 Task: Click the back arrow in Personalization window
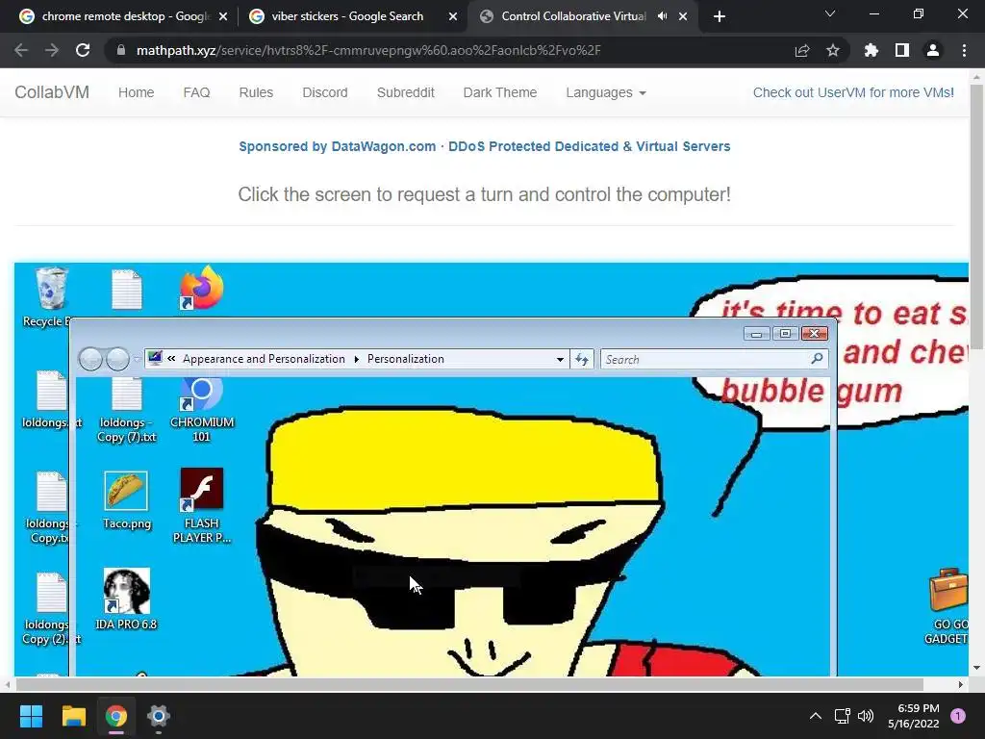(90, 359)
